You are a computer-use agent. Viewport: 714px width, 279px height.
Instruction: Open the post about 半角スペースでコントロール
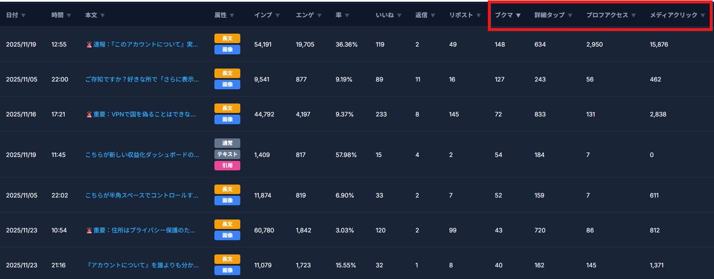click(142, 195)
